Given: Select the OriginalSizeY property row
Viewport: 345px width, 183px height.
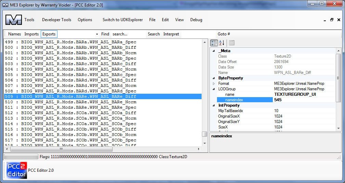Looking at the screenshot, I should click(x=276, y=122).
